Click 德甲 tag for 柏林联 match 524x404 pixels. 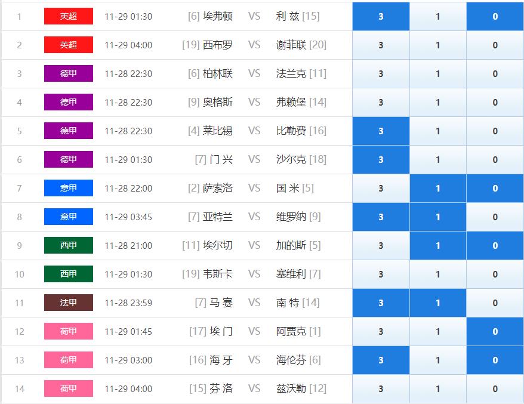(x=69, y=74)
